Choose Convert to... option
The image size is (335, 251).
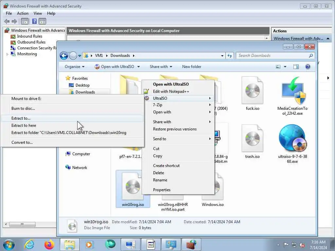coord(72,142)
